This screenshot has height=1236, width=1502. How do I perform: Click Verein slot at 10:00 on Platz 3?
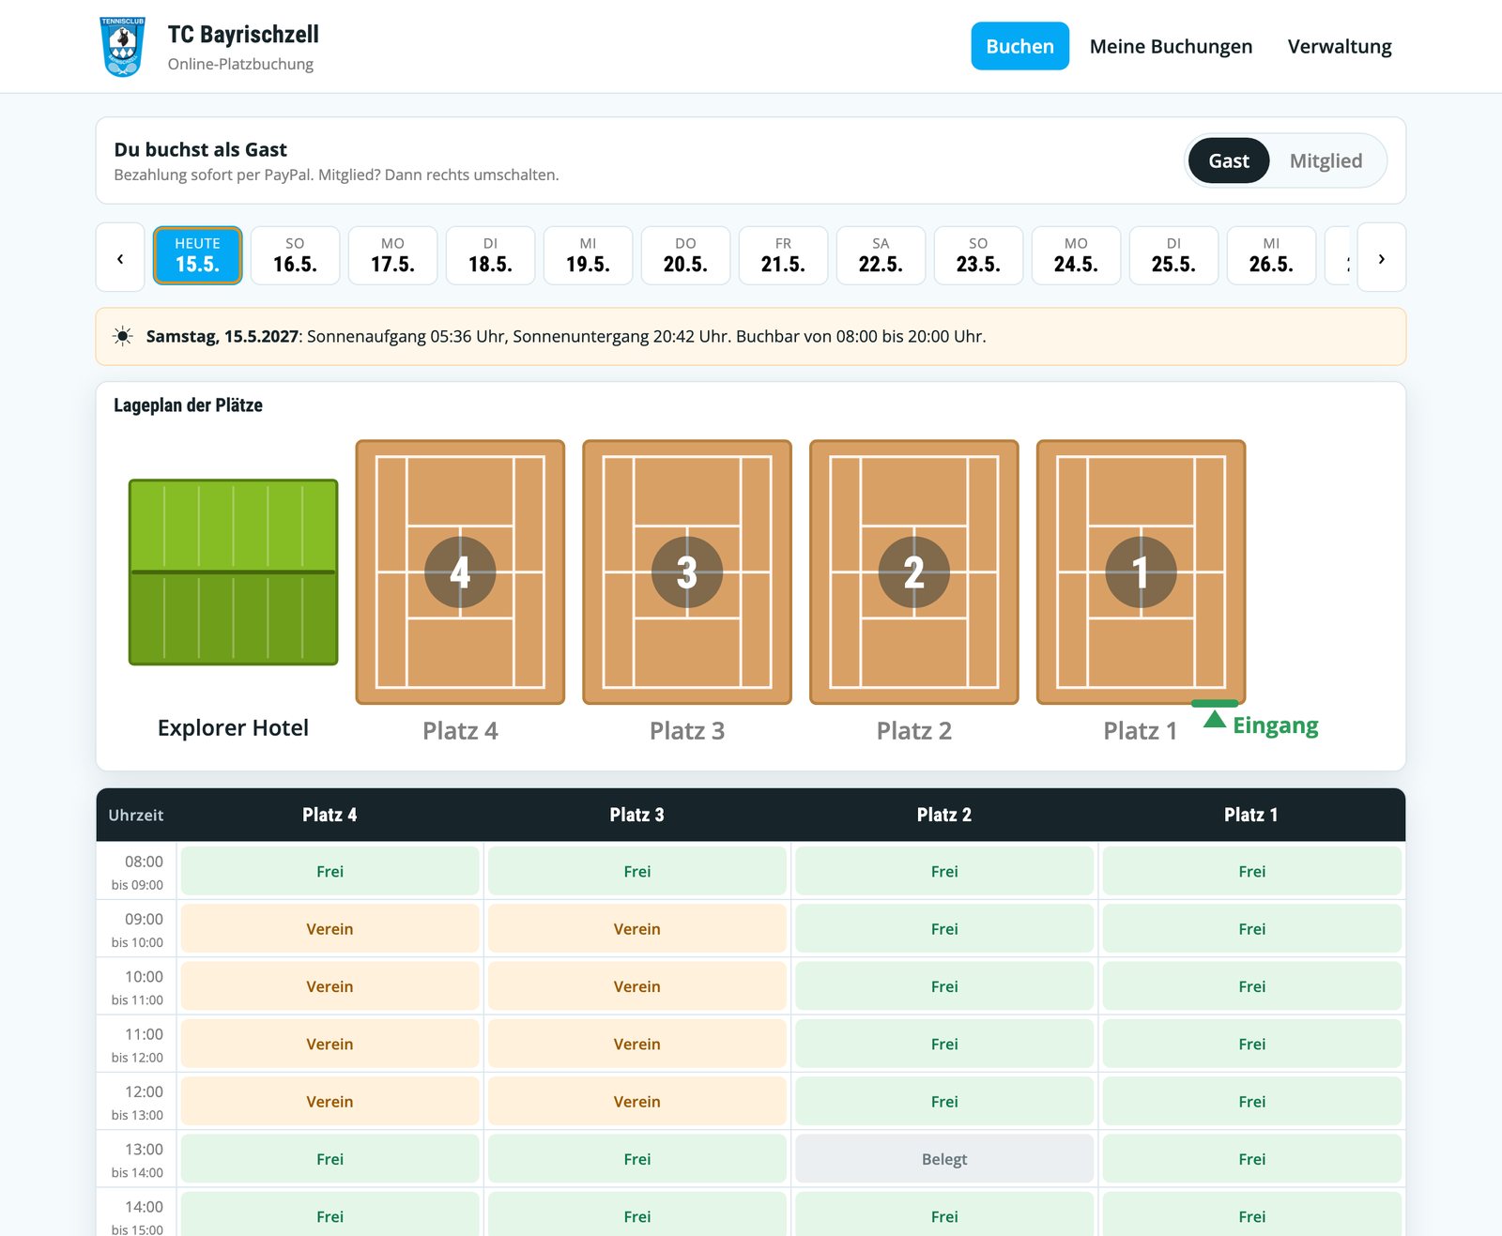pos(636,986)
